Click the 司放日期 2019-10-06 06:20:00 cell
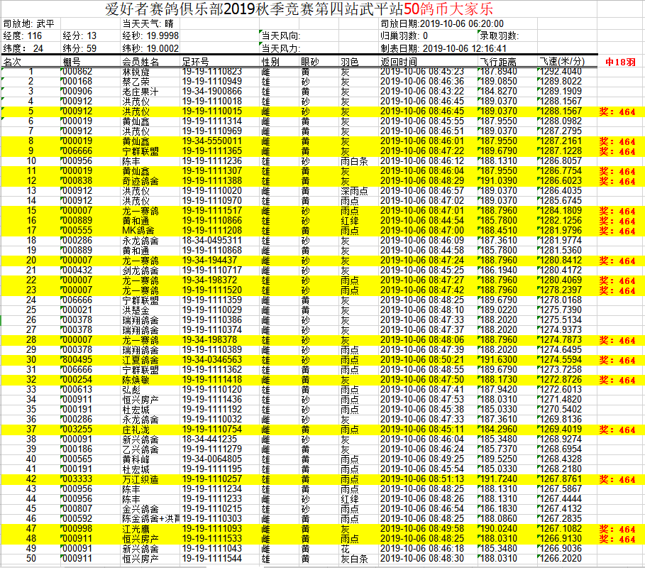This screenshot has height=568, width=645. point(442,24)
